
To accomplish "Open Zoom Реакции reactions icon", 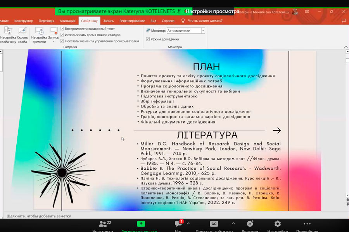I will click(x=250, y=224).
